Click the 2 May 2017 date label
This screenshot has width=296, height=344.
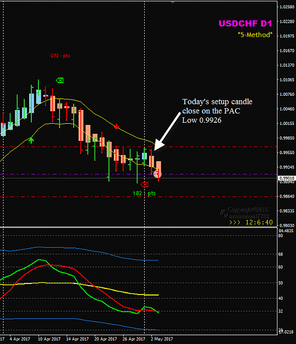pos(162,339)
